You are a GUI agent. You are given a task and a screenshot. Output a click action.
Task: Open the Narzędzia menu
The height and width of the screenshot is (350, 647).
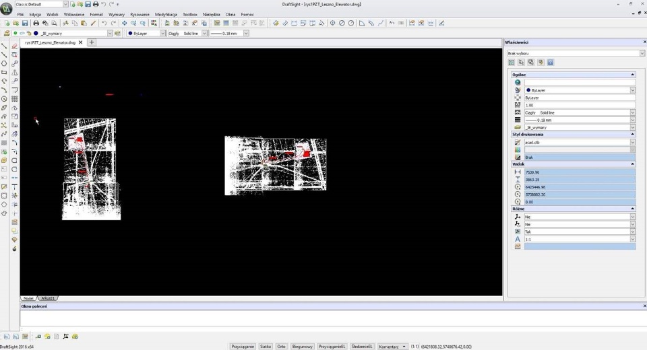(x=211, y=14)
